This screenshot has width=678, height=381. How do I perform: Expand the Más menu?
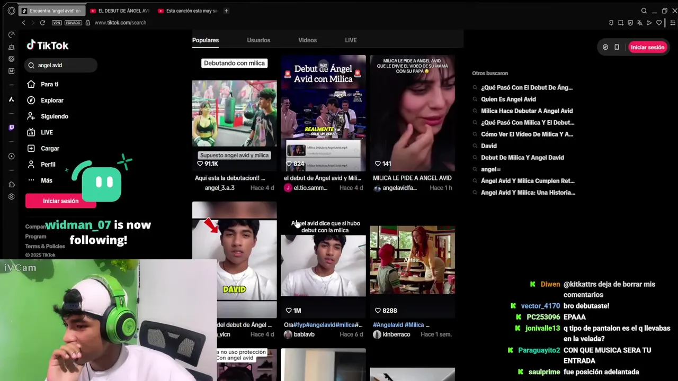48,180
